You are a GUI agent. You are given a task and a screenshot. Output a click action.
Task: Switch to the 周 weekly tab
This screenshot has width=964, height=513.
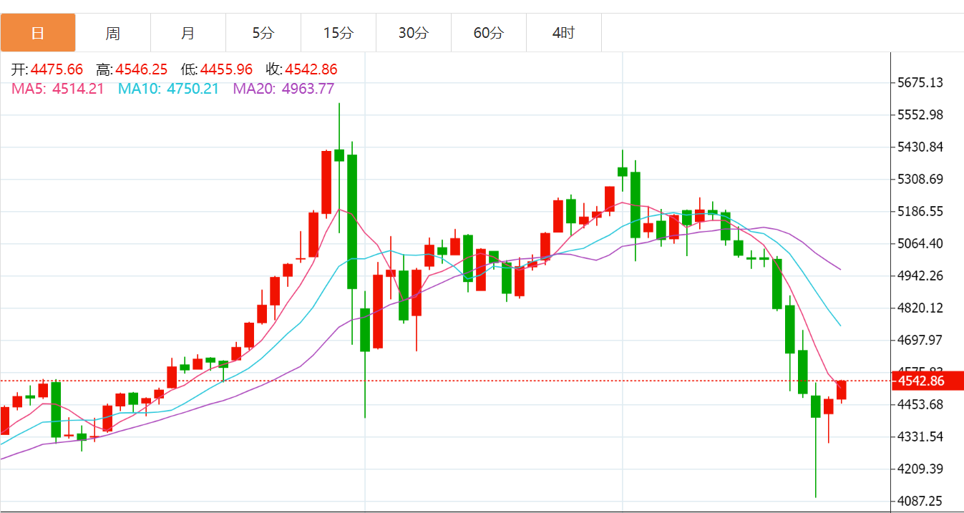(113, 33)
